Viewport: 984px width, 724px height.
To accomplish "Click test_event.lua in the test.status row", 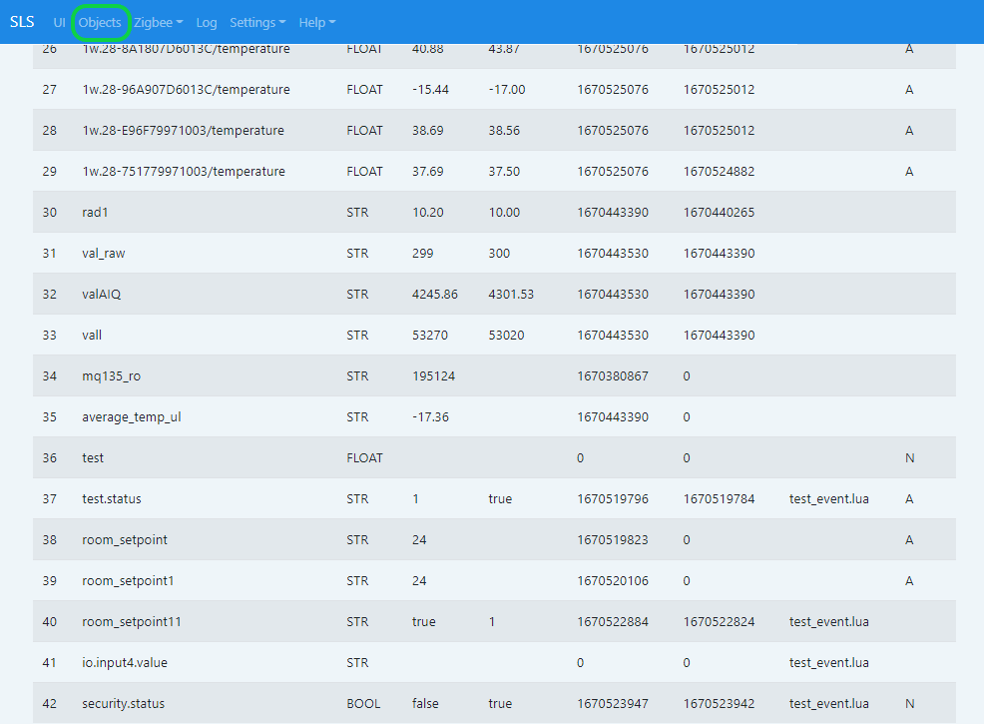I will (x=828, y=498).
